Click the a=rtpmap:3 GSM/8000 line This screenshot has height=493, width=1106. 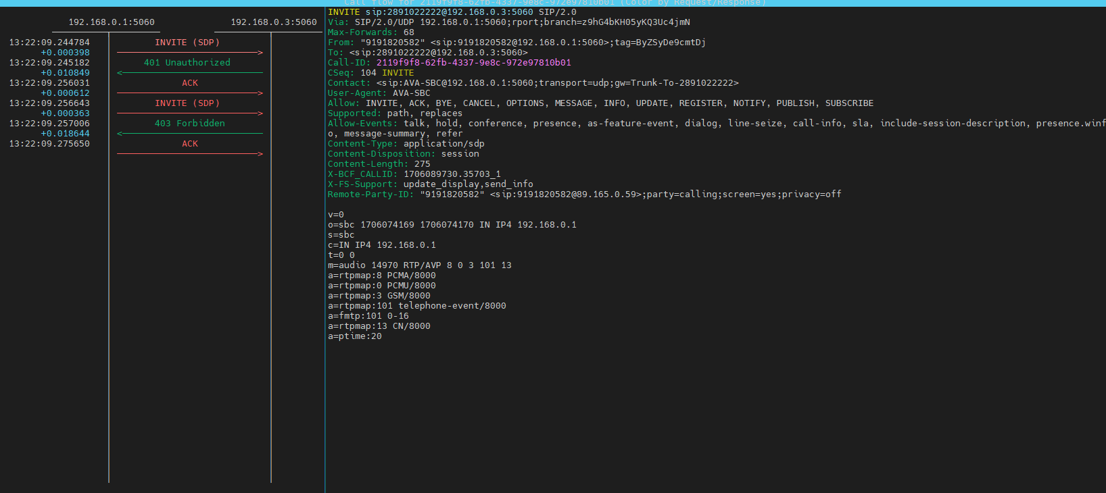tap(379, 296)
